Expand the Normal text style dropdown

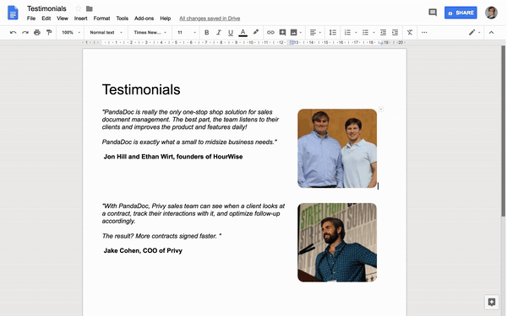point(106,33)
